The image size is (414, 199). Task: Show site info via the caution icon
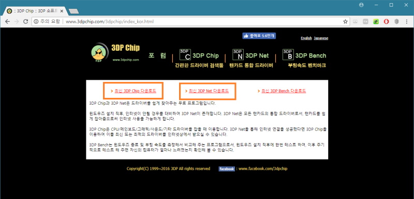(x=36, y=22)
